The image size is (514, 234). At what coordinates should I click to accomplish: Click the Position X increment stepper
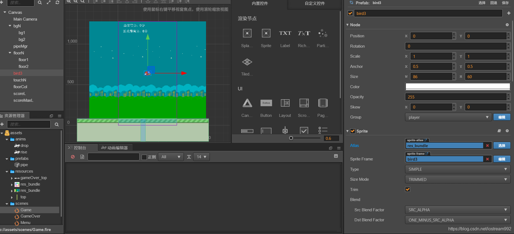tap(454, 34)
